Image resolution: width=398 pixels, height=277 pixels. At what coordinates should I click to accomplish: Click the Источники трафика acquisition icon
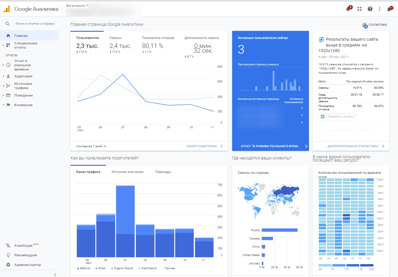[8, 86]
